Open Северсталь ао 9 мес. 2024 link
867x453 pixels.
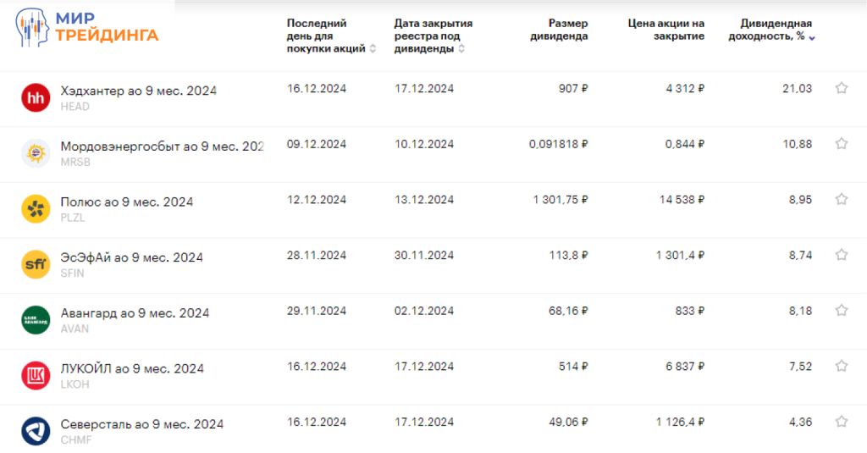click(x=142, y=424)
